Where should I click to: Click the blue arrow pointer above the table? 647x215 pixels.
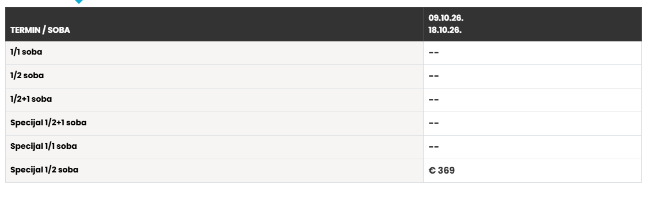[x=79, y=2]
